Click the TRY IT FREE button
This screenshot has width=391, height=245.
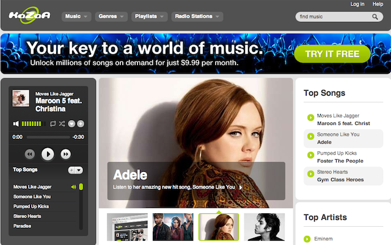click(x=332, y=54)
